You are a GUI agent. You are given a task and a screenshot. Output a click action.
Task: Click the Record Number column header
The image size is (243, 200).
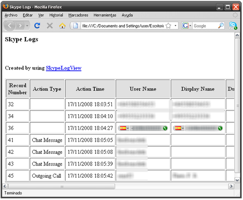[x=18, y=89]
